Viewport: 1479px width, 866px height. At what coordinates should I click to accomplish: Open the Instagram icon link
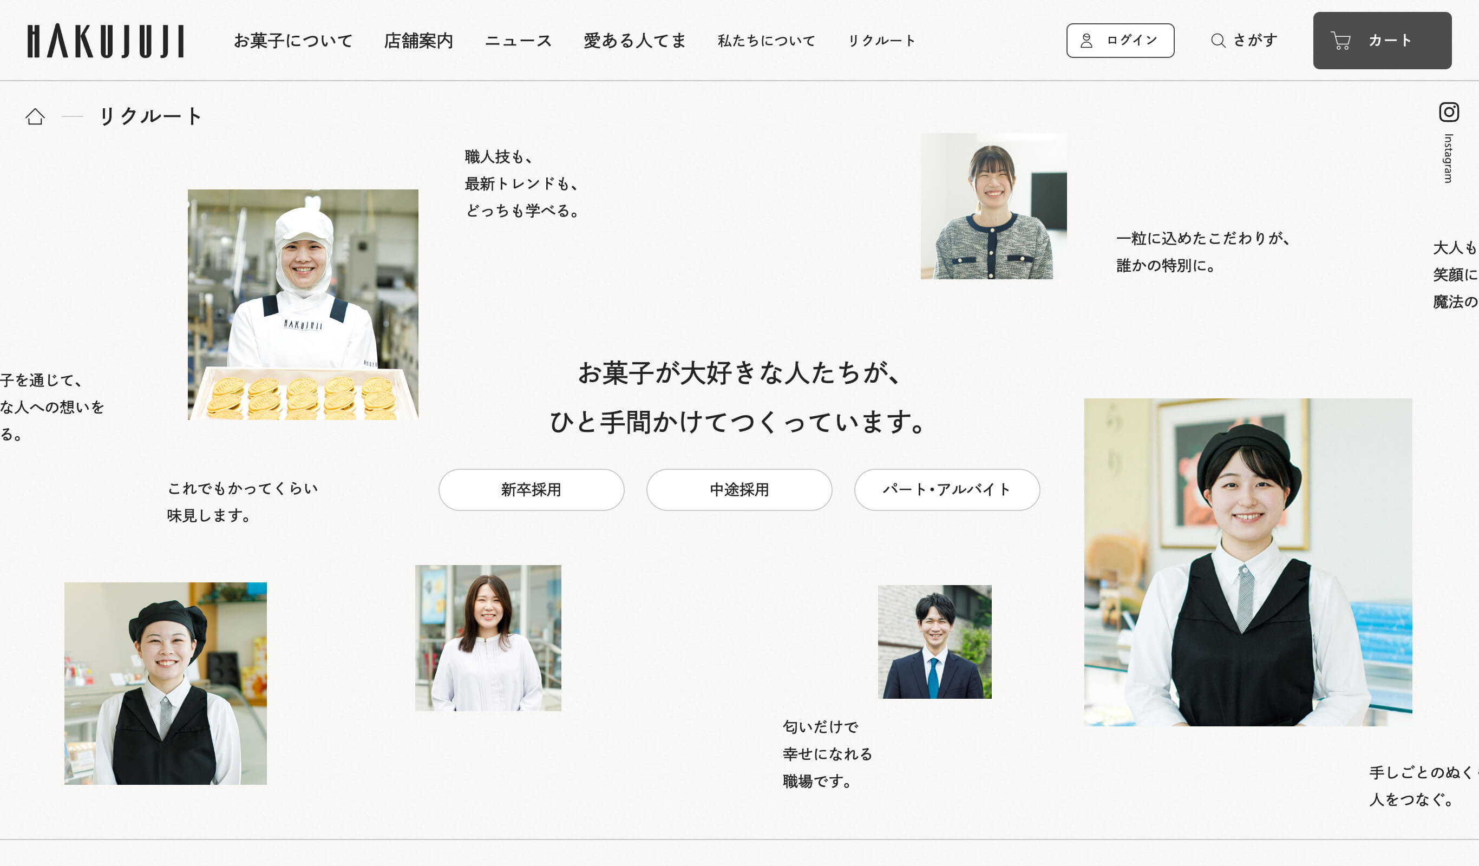pyautogui.click(x=1449, y=112)
